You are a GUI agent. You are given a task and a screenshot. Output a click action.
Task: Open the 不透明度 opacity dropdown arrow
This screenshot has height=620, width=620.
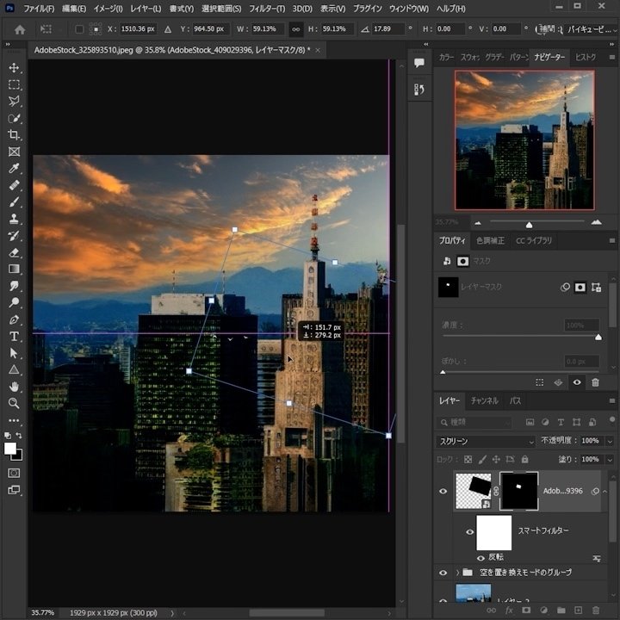(x=610, y=441)
